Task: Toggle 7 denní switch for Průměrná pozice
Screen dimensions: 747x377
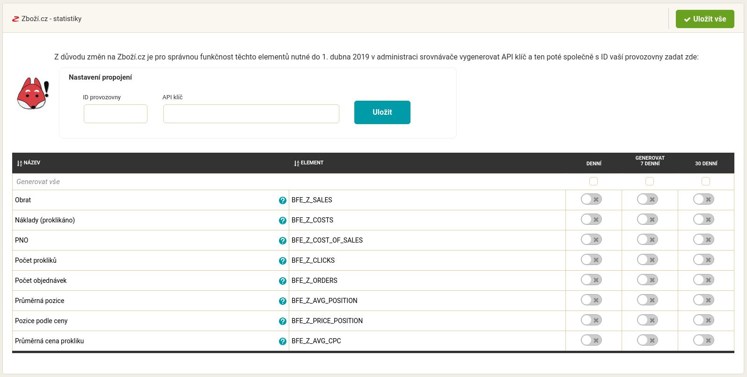Action: (x=647, y=300)
